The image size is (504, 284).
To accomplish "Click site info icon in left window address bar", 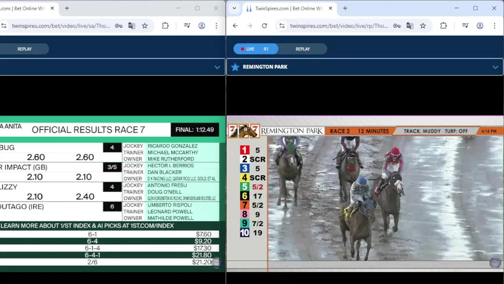I will coord(4,26).
